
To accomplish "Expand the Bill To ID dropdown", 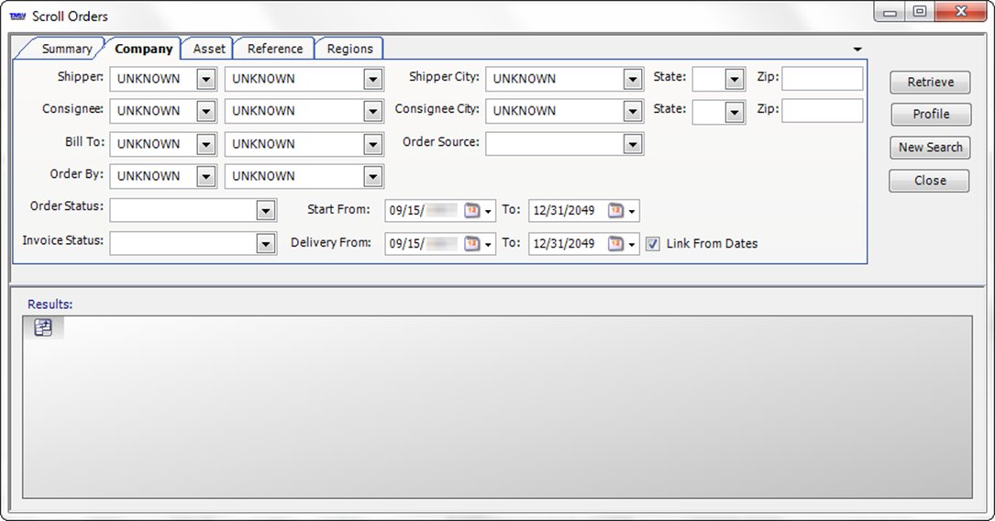I will pyautogui.click(x=205, y=144).
